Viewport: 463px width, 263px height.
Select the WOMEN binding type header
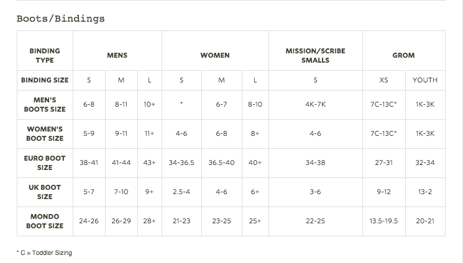point(215,55)
